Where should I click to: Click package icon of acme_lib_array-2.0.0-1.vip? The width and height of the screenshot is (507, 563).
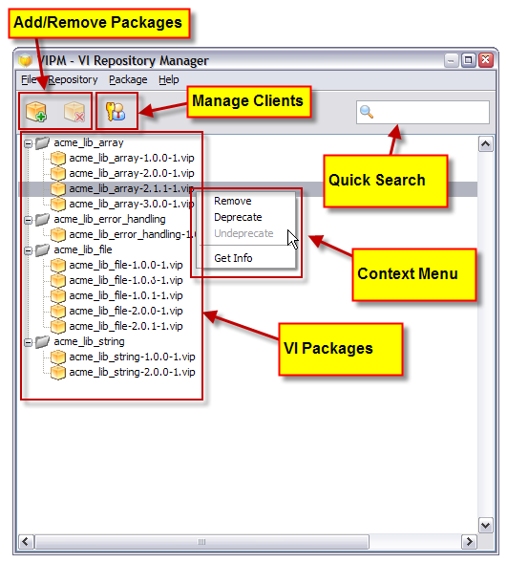(x=57, y=173)
